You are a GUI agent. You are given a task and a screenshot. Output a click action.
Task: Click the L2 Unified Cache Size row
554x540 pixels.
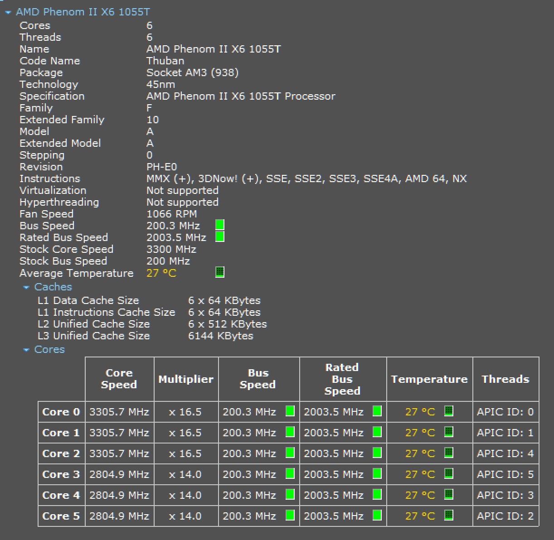[152, 324]
